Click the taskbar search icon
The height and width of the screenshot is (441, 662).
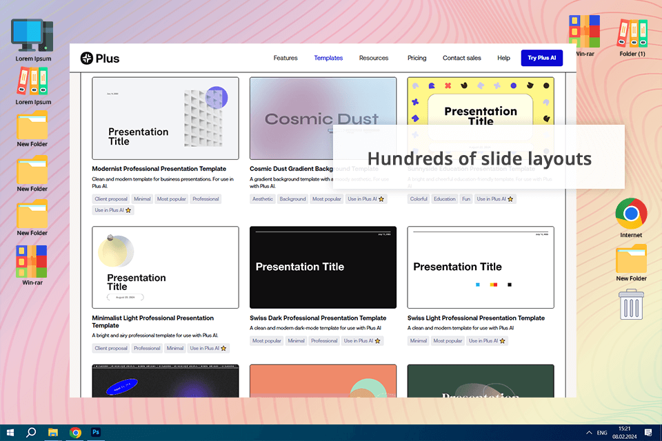[31, 433]
